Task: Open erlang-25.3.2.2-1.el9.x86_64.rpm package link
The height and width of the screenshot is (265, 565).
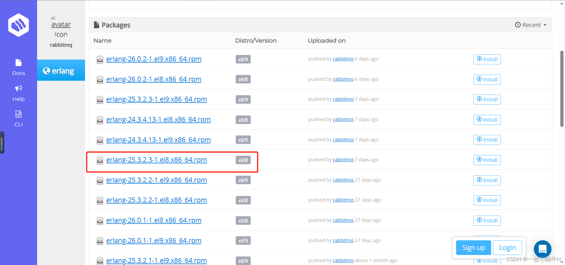Action: (157, 180)
